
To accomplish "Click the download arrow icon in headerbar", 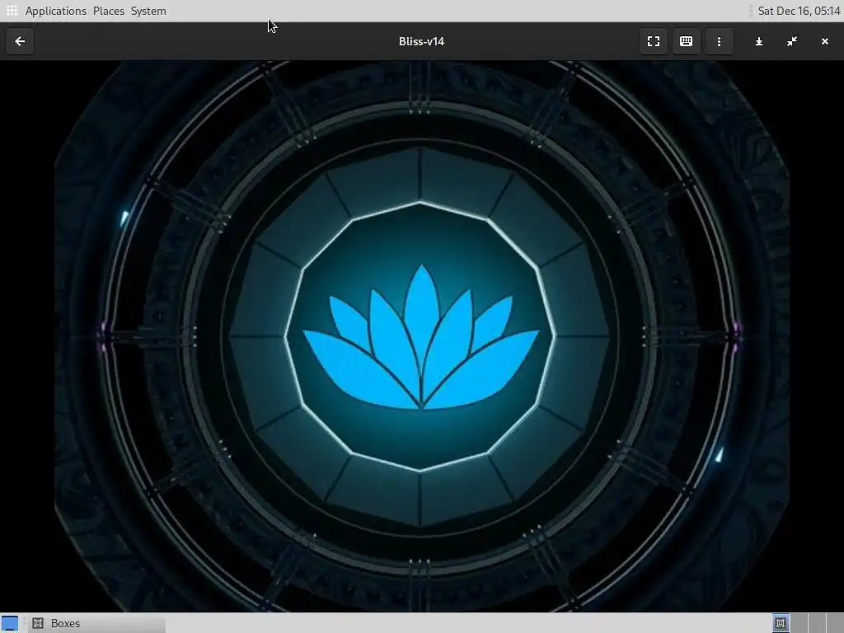I will tap(758, 41).
